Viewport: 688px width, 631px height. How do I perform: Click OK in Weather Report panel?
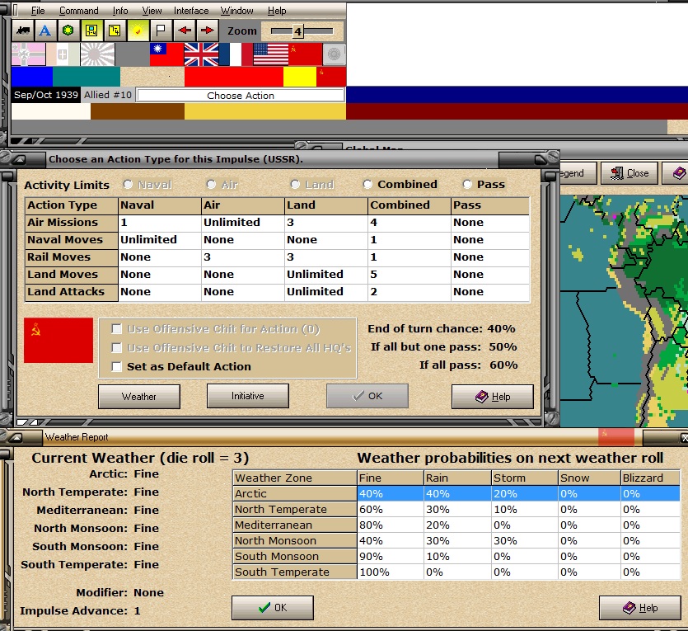point(273,608)
